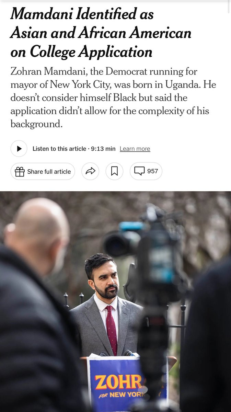
Task: Open the 957 comments count
Action: click(x=152, y=171)
